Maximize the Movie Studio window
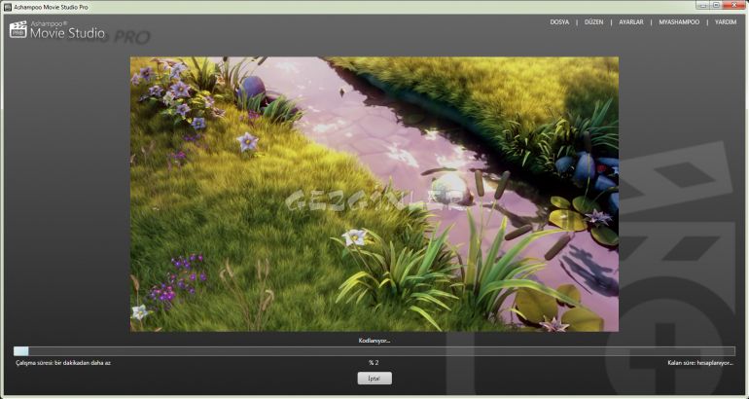The image size is (749, 399). tap(716, 5)
